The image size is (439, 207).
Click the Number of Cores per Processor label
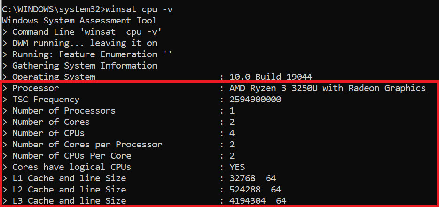tap(87, 145)
